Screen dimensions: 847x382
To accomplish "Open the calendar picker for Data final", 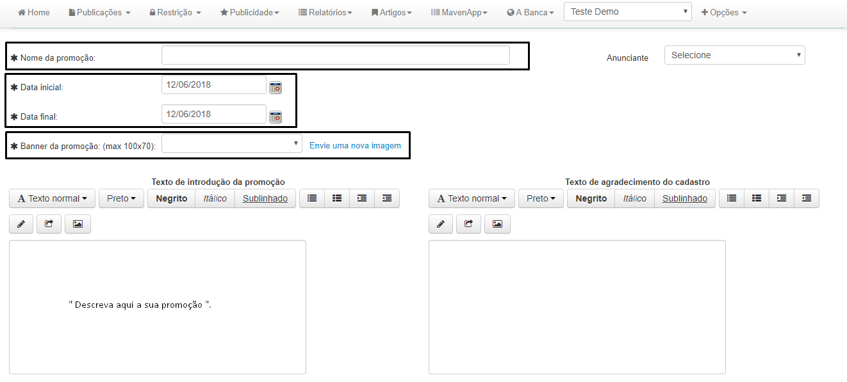I will tap(275, 117).
